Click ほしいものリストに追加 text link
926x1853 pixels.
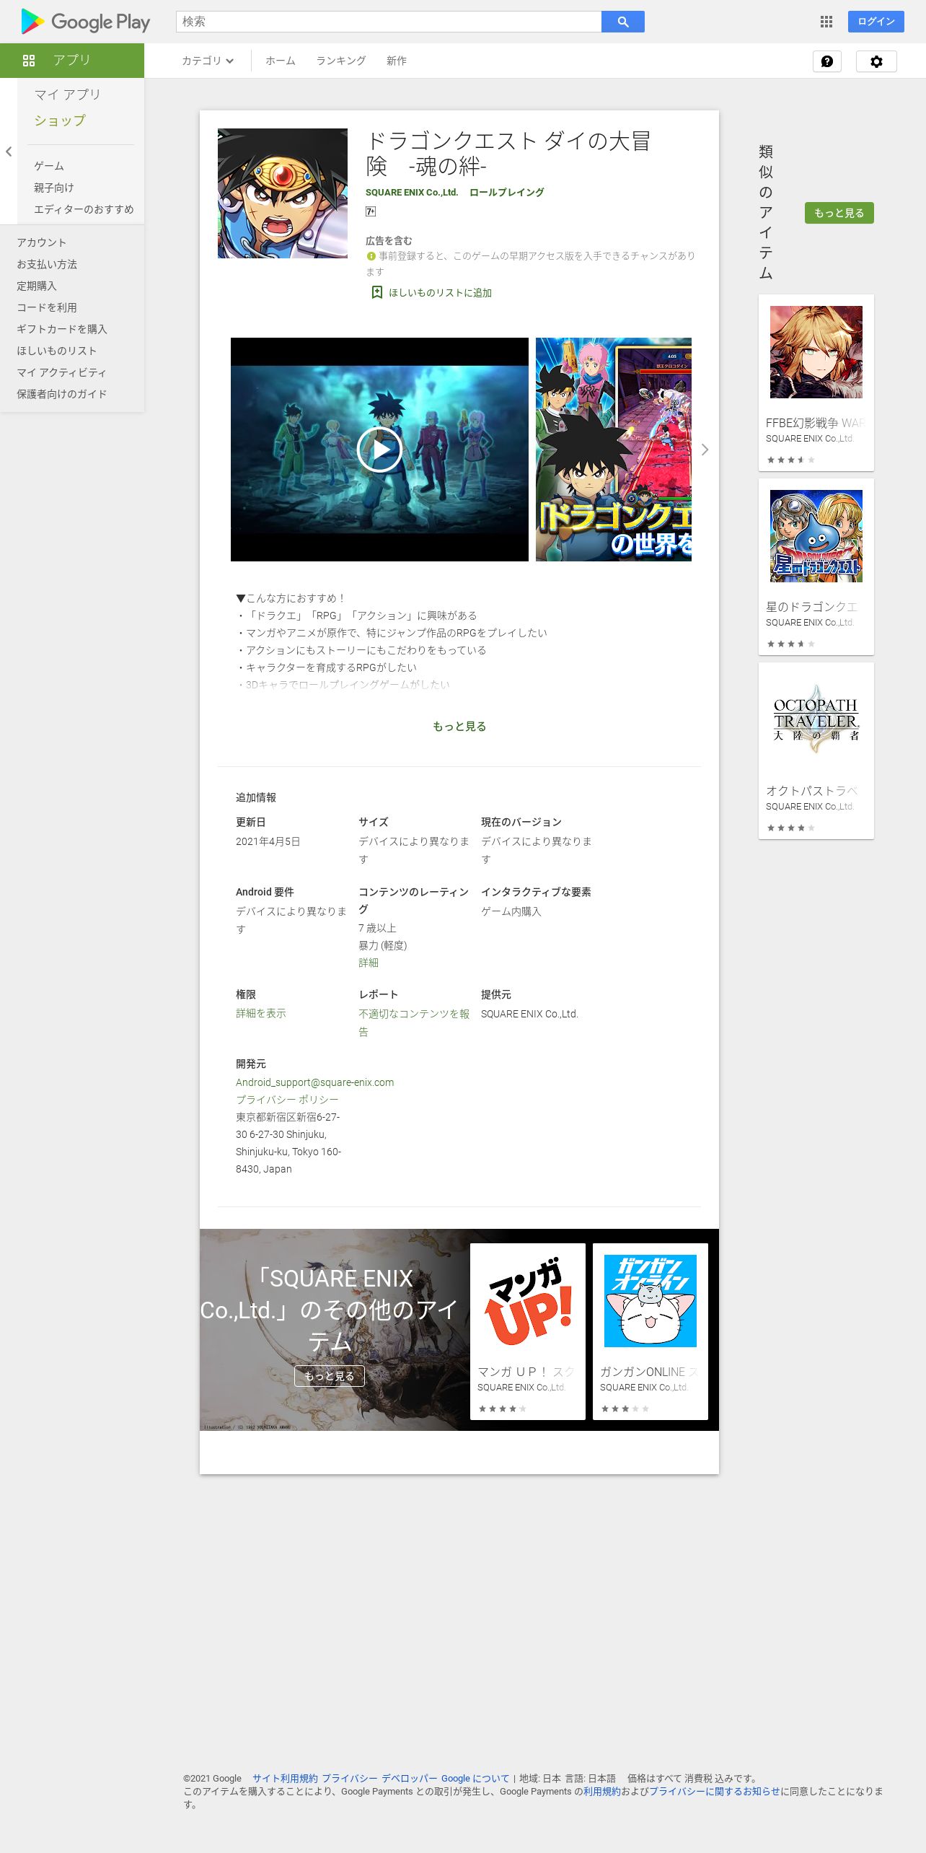coord(441,293)
